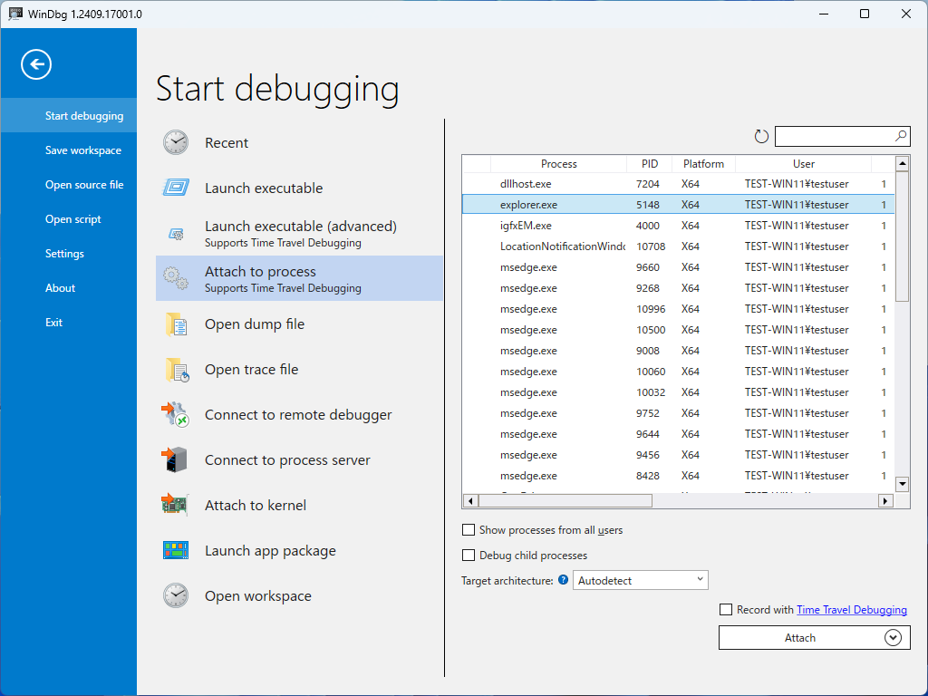Select the Connect to remote debugger option

(299, 414)
